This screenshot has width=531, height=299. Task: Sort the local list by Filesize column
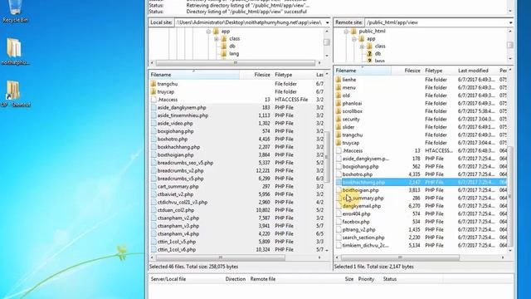pyautogui.click(x=256, y=75)
